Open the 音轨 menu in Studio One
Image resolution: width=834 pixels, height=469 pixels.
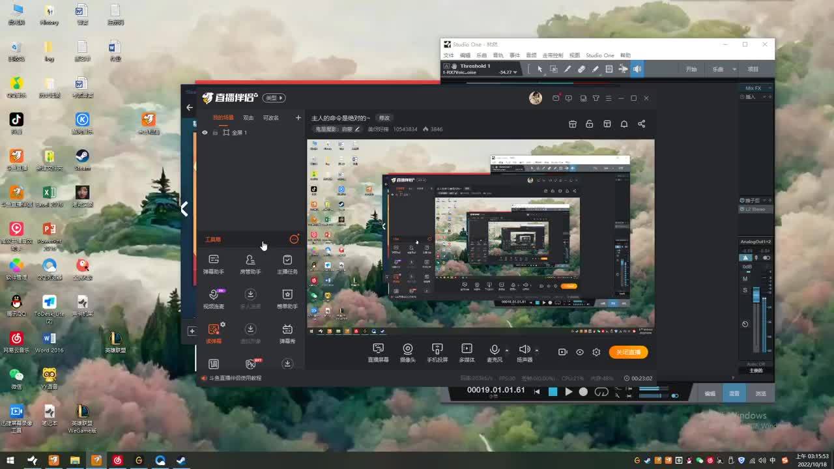(498, 55)
